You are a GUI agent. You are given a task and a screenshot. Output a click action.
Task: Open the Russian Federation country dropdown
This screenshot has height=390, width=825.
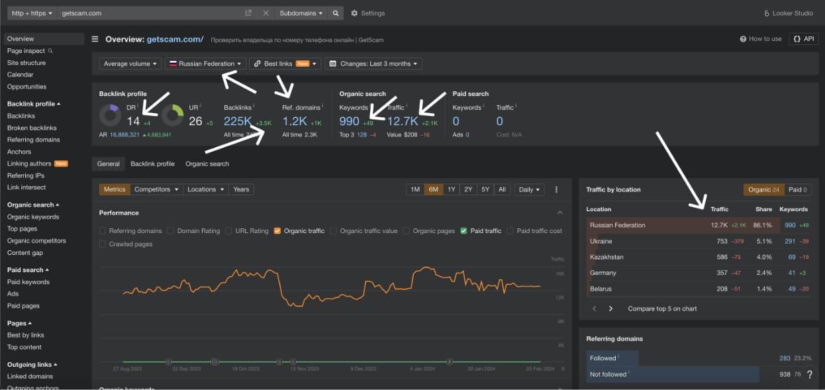(205, 64)
